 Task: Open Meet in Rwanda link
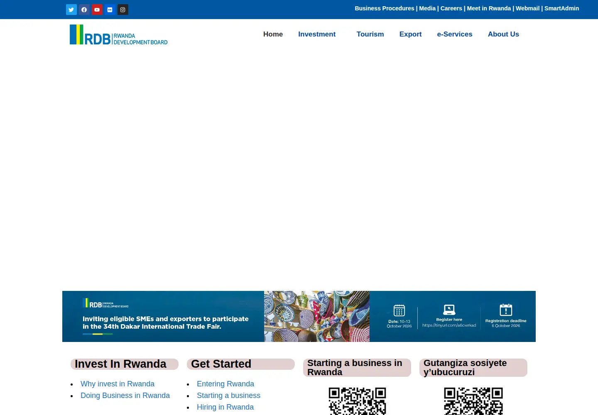(489, 8)
